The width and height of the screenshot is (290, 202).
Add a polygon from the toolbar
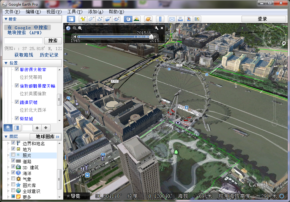tap(91, 19)
